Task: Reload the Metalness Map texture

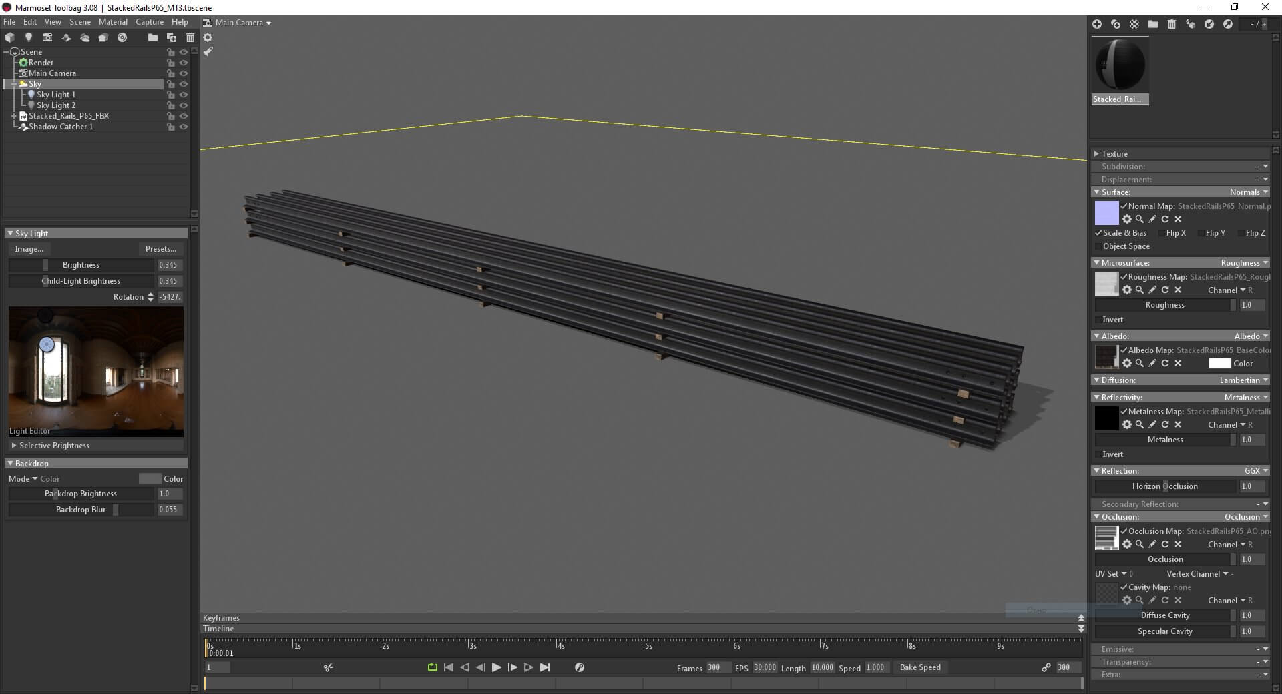Action: (1165, 424)
